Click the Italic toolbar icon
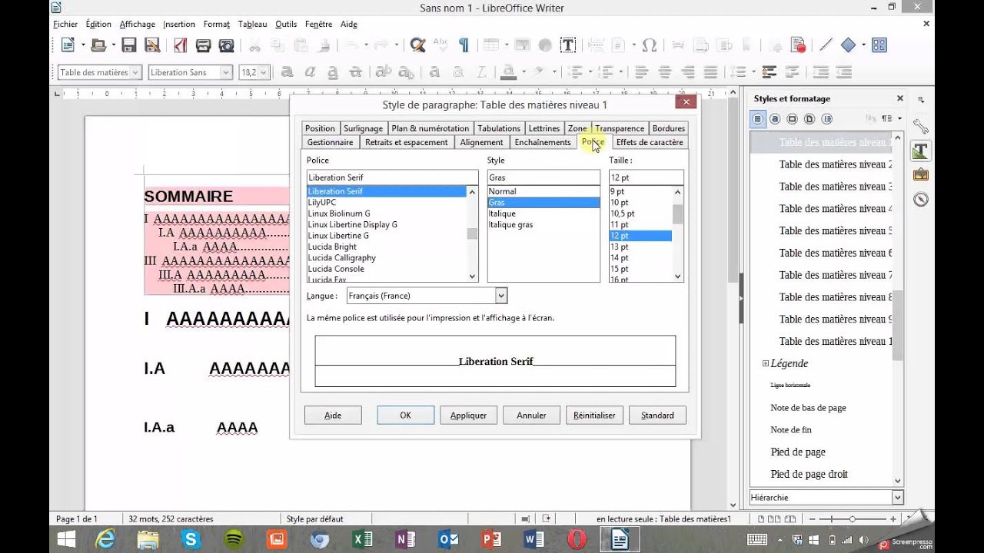The width and height of the screenshot is (984, 553). (x=310, y=72)
